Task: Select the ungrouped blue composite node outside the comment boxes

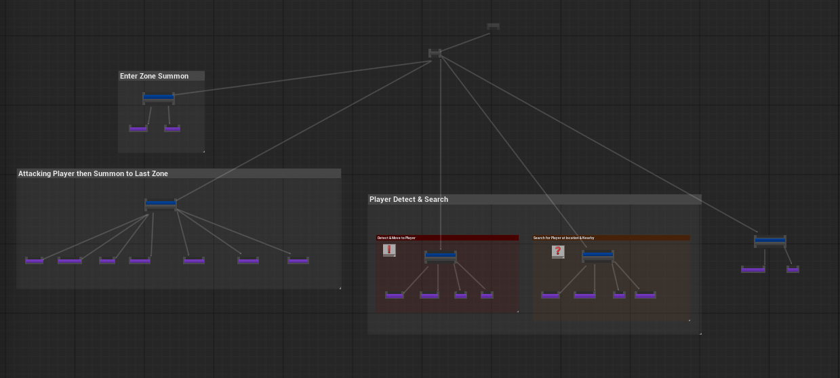Action: pos(770,240)
